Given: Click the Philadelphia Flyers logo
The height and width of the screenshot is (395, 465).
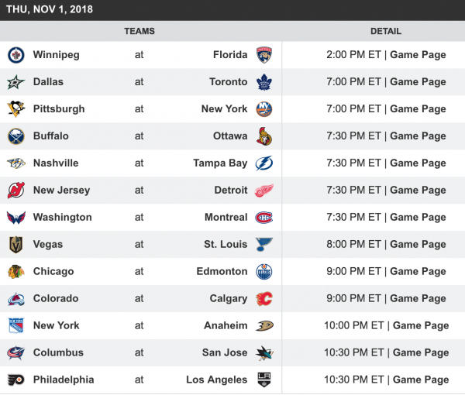Looking at the screenshot, I should (x=16, y=380).
